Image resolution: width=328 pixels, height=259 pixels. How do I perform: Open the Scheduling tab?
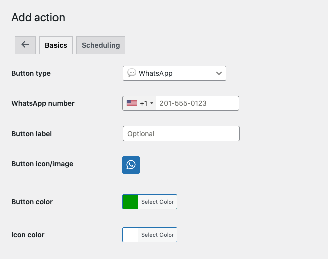[100, 45]
